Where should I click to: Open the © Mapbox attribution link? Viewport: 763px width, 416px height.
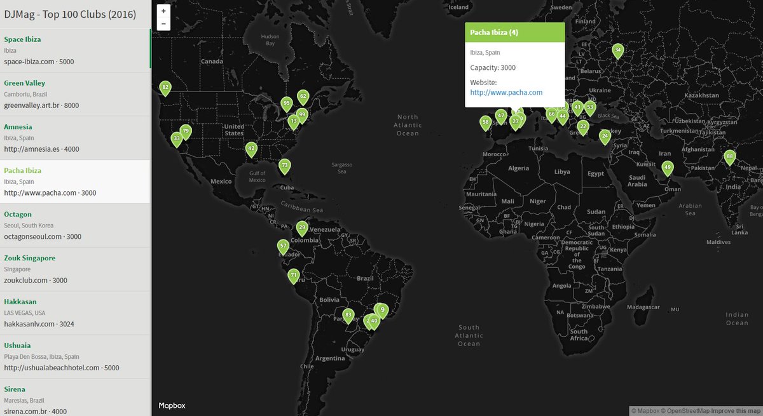(x=645, y=411)
